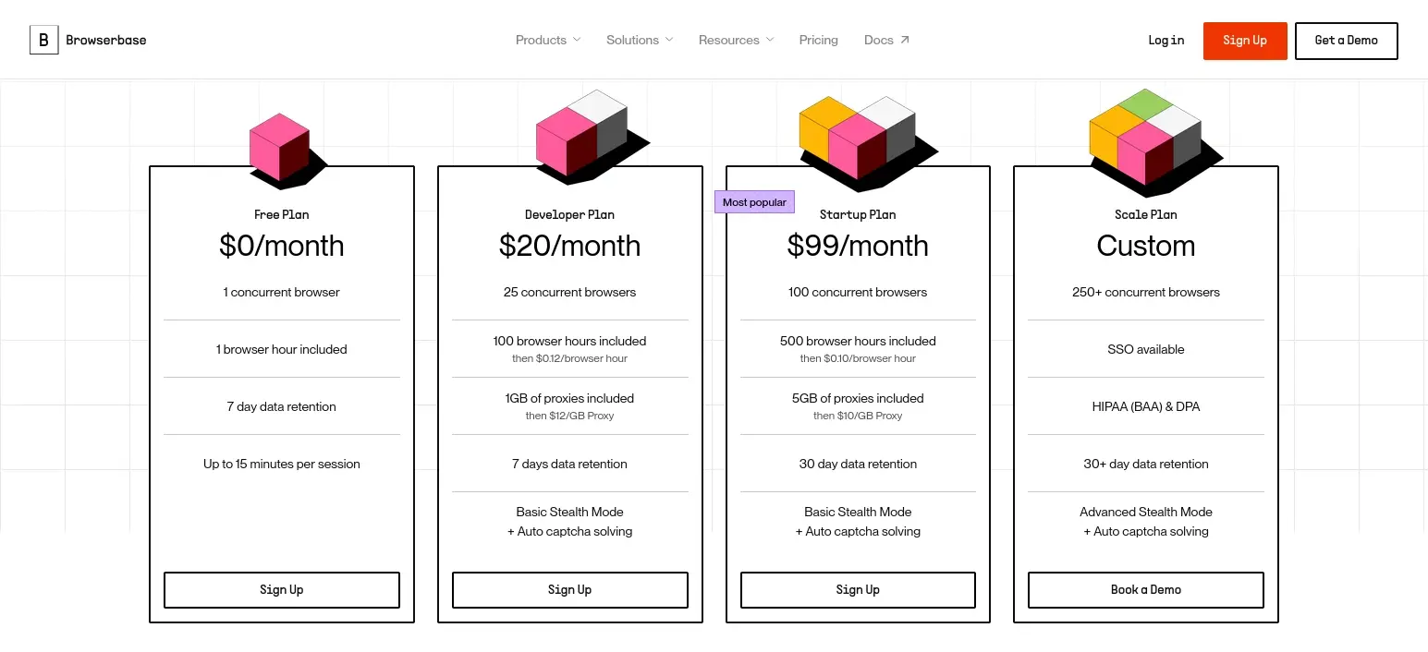This screenshot has height=652, width=1428.
Task: Click the Browserbase "B" logo icon
Action: 43,41
